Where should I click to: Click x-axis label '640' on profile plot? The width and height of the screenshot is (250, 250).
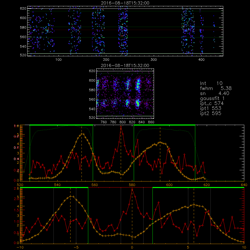[x=244, y=185]
